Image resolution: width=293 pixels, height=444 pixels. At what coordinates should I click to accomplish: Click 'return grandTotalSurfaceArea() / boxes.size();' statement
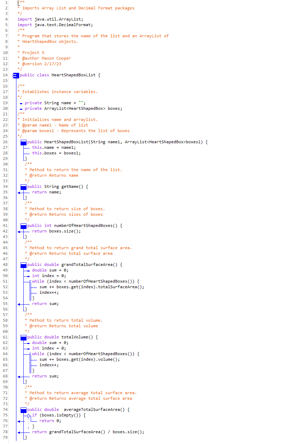pyautogui.click(x=88, y=432)
